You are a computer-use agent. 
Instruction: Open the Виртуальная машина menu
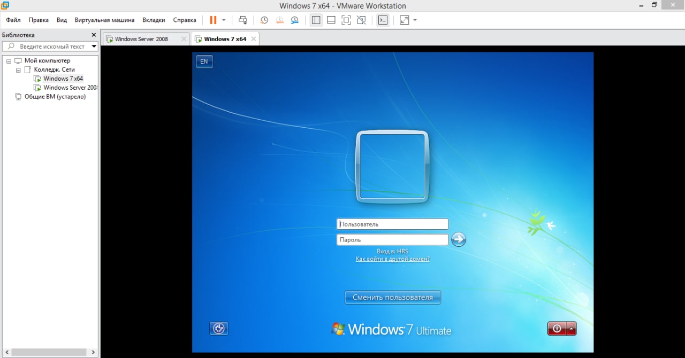click(x=104, y=20)
